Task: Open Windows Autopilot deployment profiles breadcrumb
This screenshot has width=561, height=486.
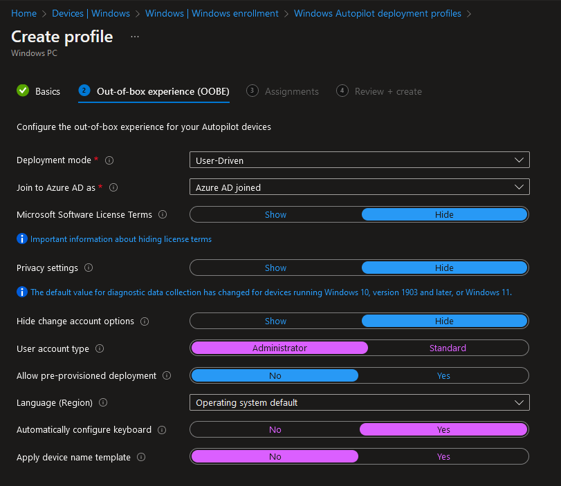Action: tap(378, 13)
